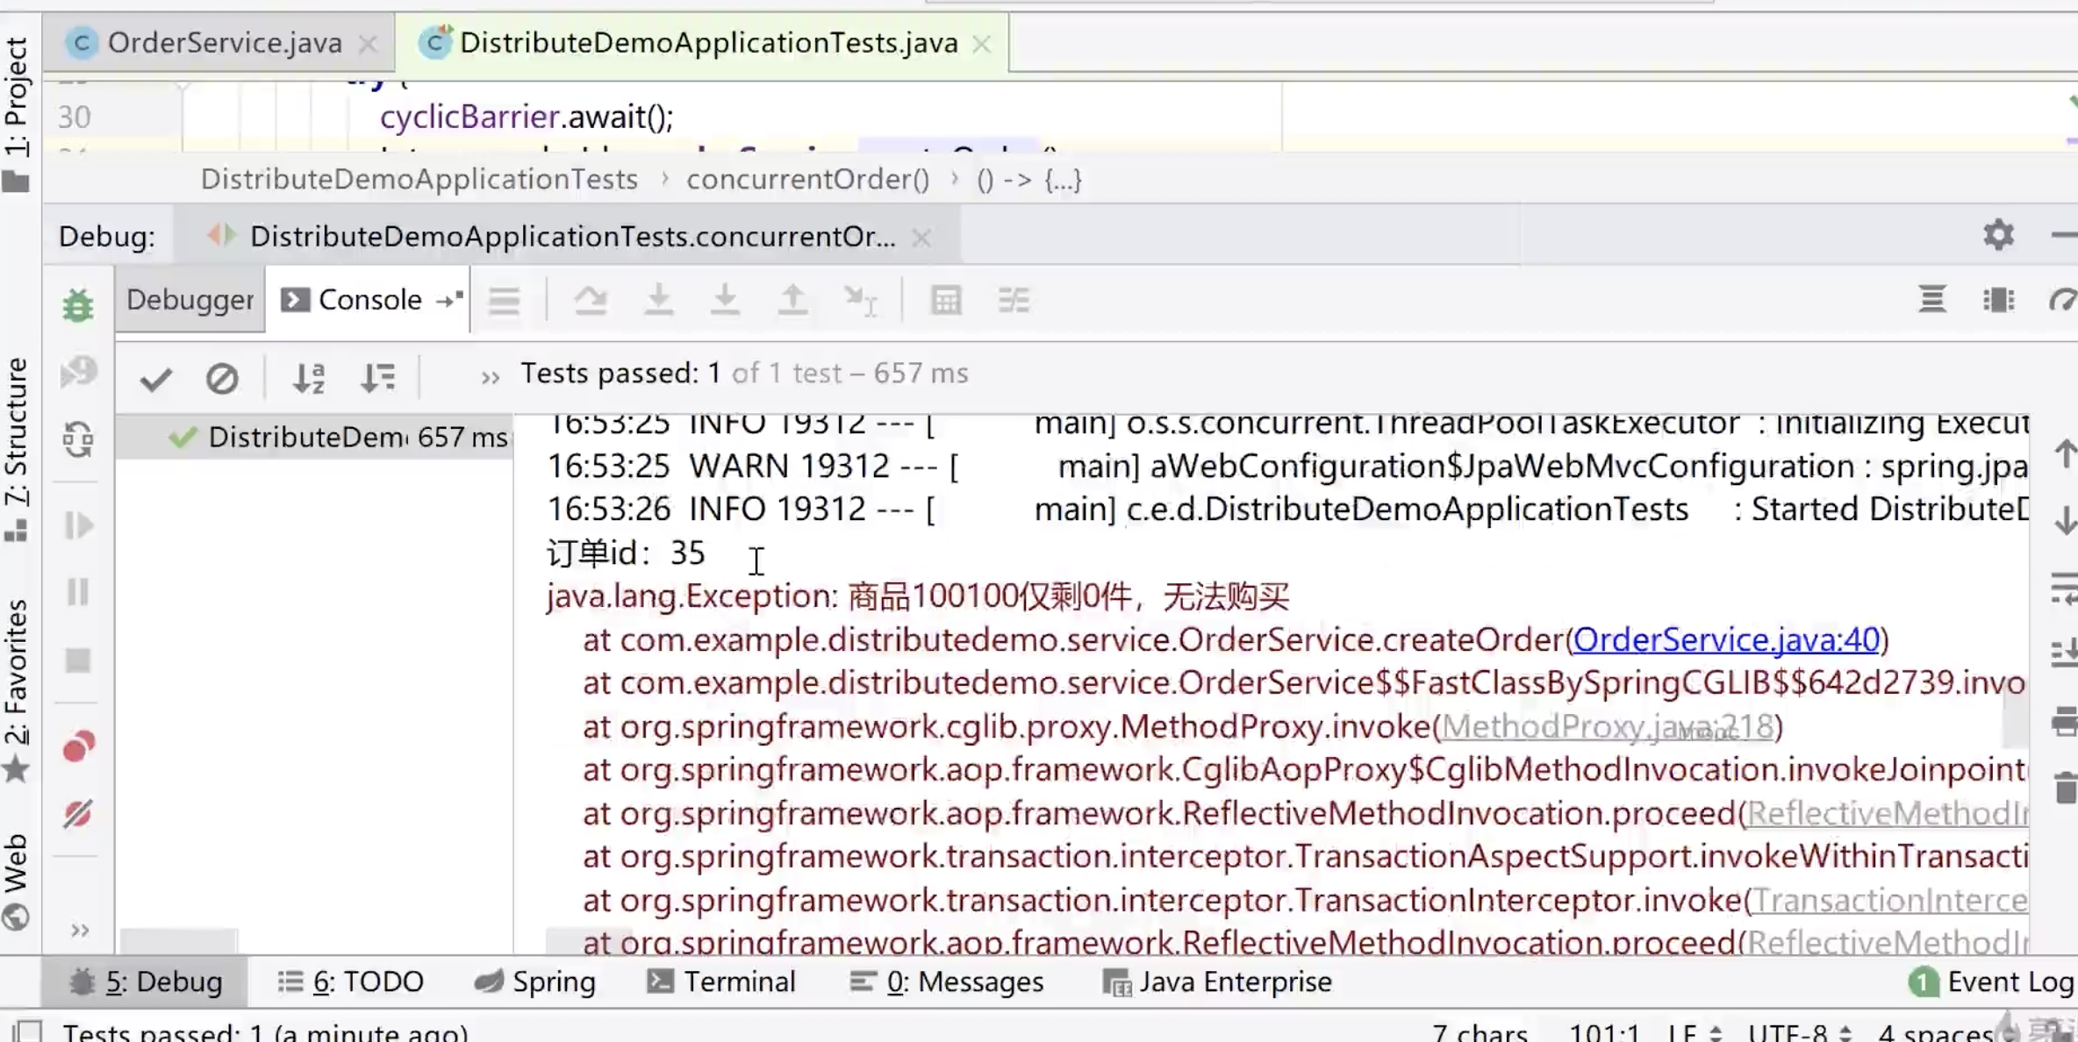Viewport: 2078px width, 1042px height.
Task: Hide Debug tool window minimize icon
Action: (2064, 235)
